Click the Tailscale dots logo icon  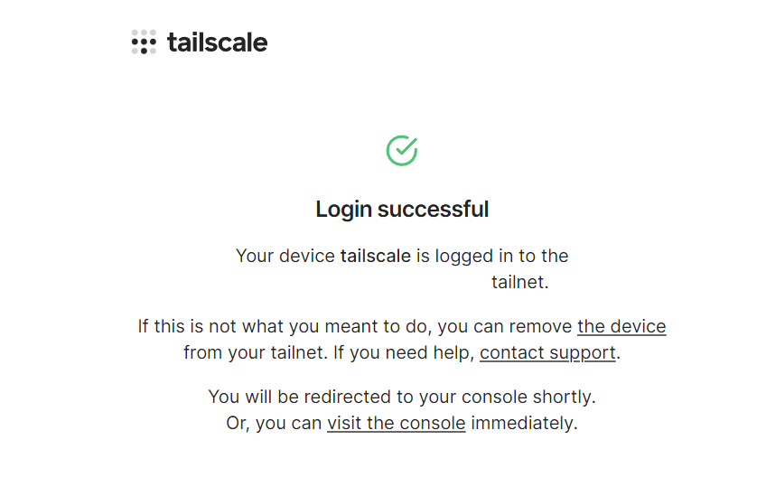(x=144, y=42)
